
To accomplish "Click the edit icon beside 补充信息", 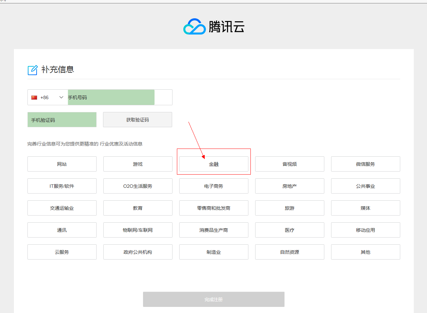I will pyautogui.click(x=33, y=70).
